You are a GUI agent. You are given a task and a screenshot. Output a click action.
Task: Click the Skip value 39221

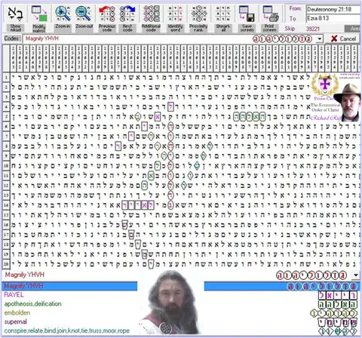click(x=312, y=29)
